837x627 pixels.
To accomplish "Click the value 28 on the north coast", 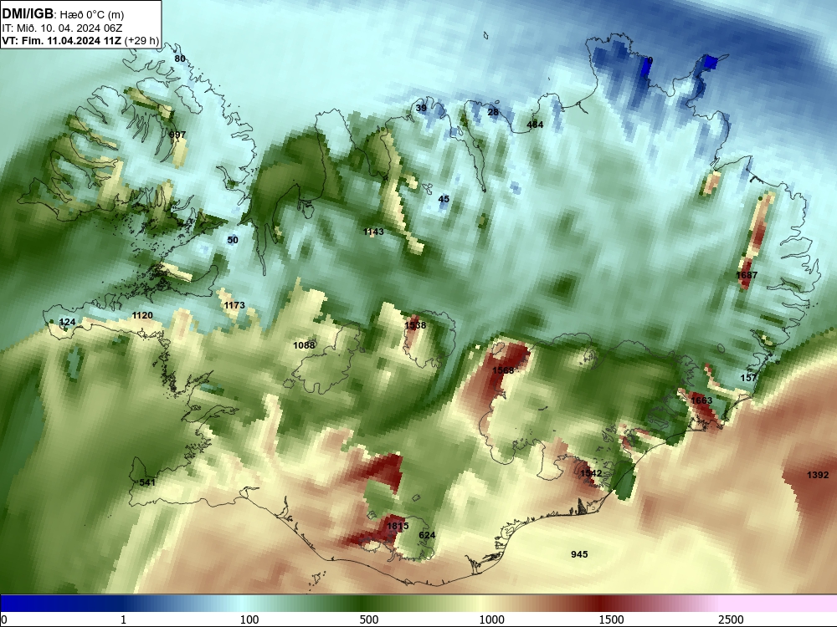I will tap(493, 112).
